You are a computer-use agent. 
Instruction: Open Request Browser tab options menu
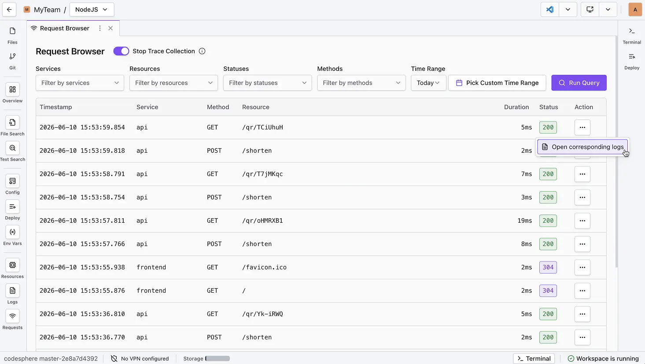click(x=100, y=28)
